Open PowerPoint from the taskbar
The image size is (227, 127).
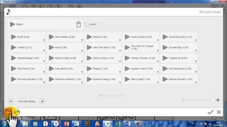(x=66, y=124)
